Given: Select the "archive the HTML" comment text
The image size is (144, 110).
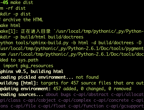Looking at the screenshot, I should (x=23, y=20).
